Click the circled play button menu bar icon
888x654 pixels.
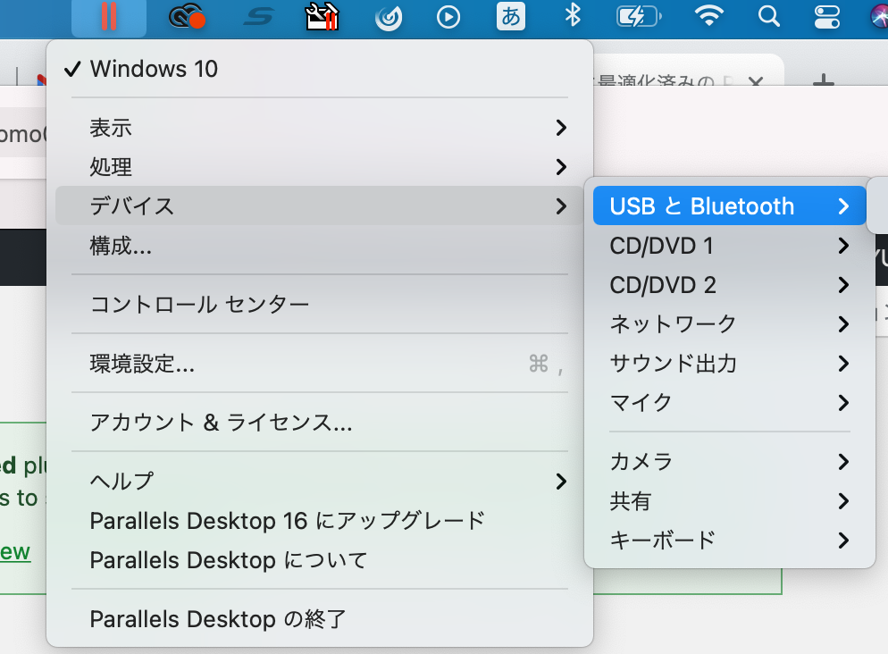click(448, 17)
